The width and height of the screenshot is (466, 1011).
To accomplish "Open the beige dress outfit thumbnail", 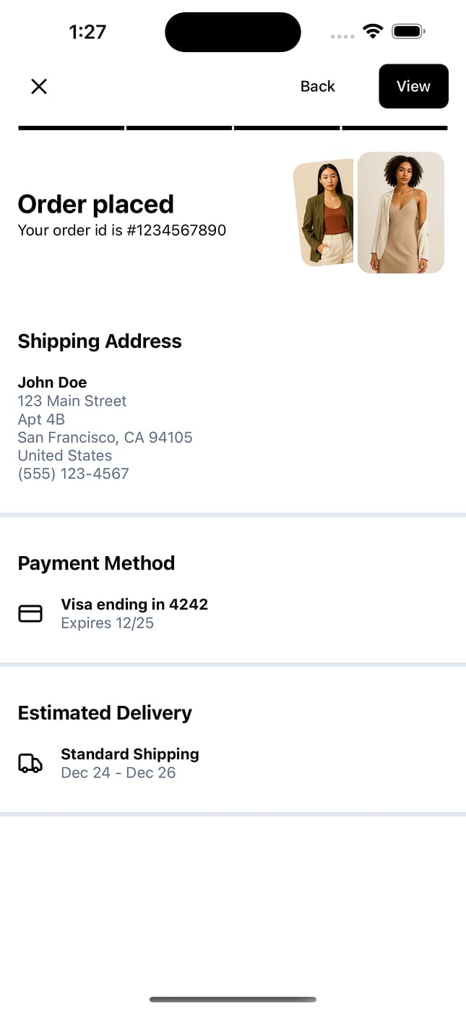I will tap(401, 213).
